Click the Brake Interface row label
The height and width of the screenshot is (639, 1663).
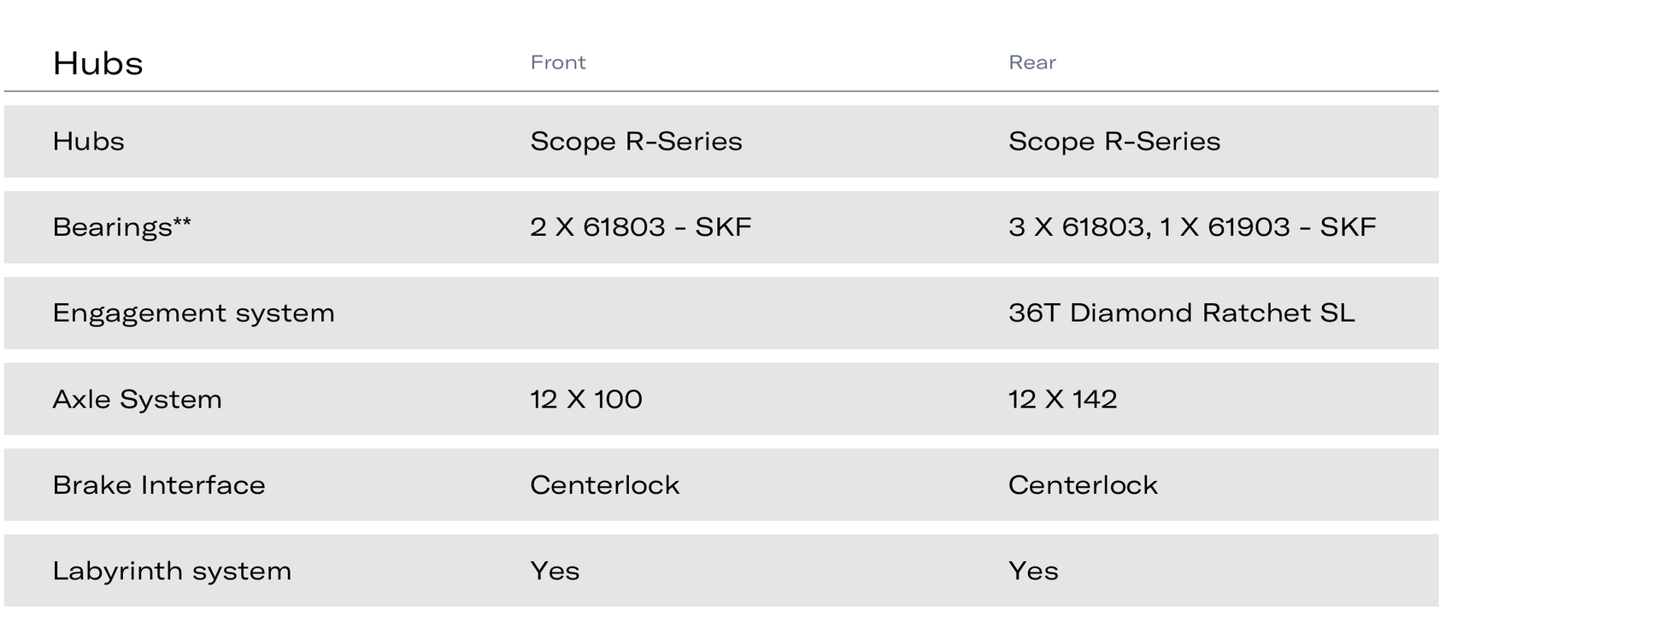159,485
